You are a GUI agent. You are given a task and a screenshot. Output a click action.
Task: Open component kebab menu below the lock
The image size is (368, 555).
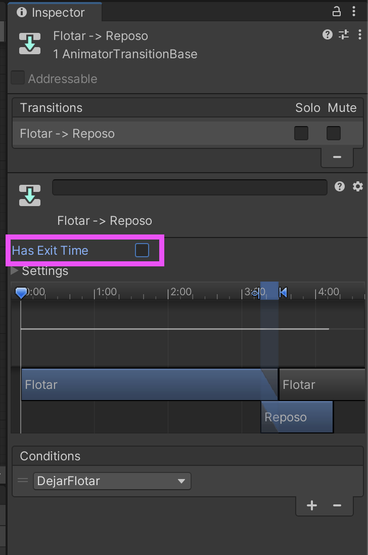point(359,34)
